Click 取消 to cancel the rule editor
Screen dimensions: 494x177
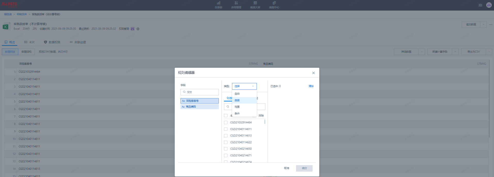point(286,168)
